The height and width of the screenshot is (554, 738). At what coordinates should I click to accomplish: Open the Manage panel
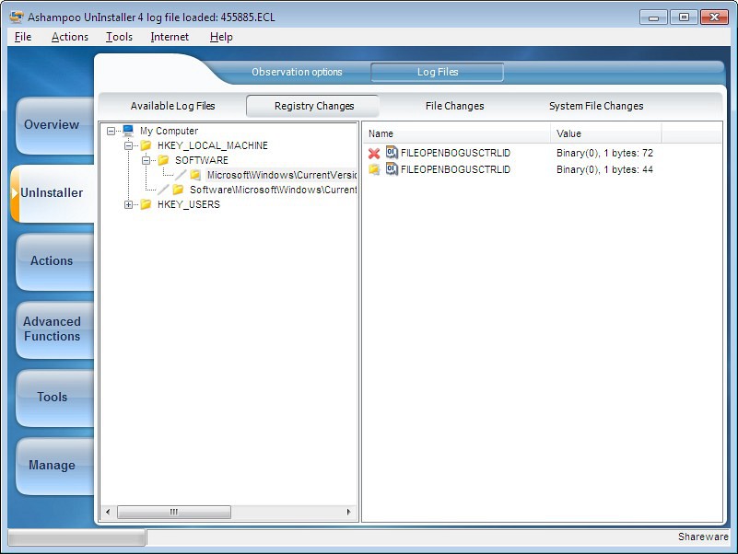[53, 466]
